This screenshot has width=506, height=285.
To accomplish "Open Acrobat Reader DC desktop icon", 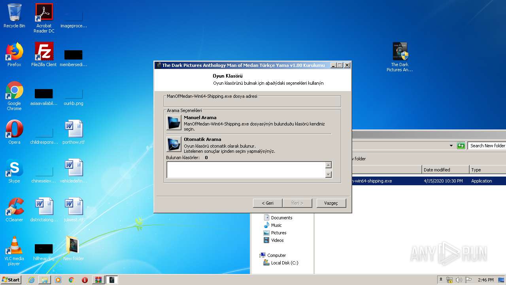I will tap(44, 18).
